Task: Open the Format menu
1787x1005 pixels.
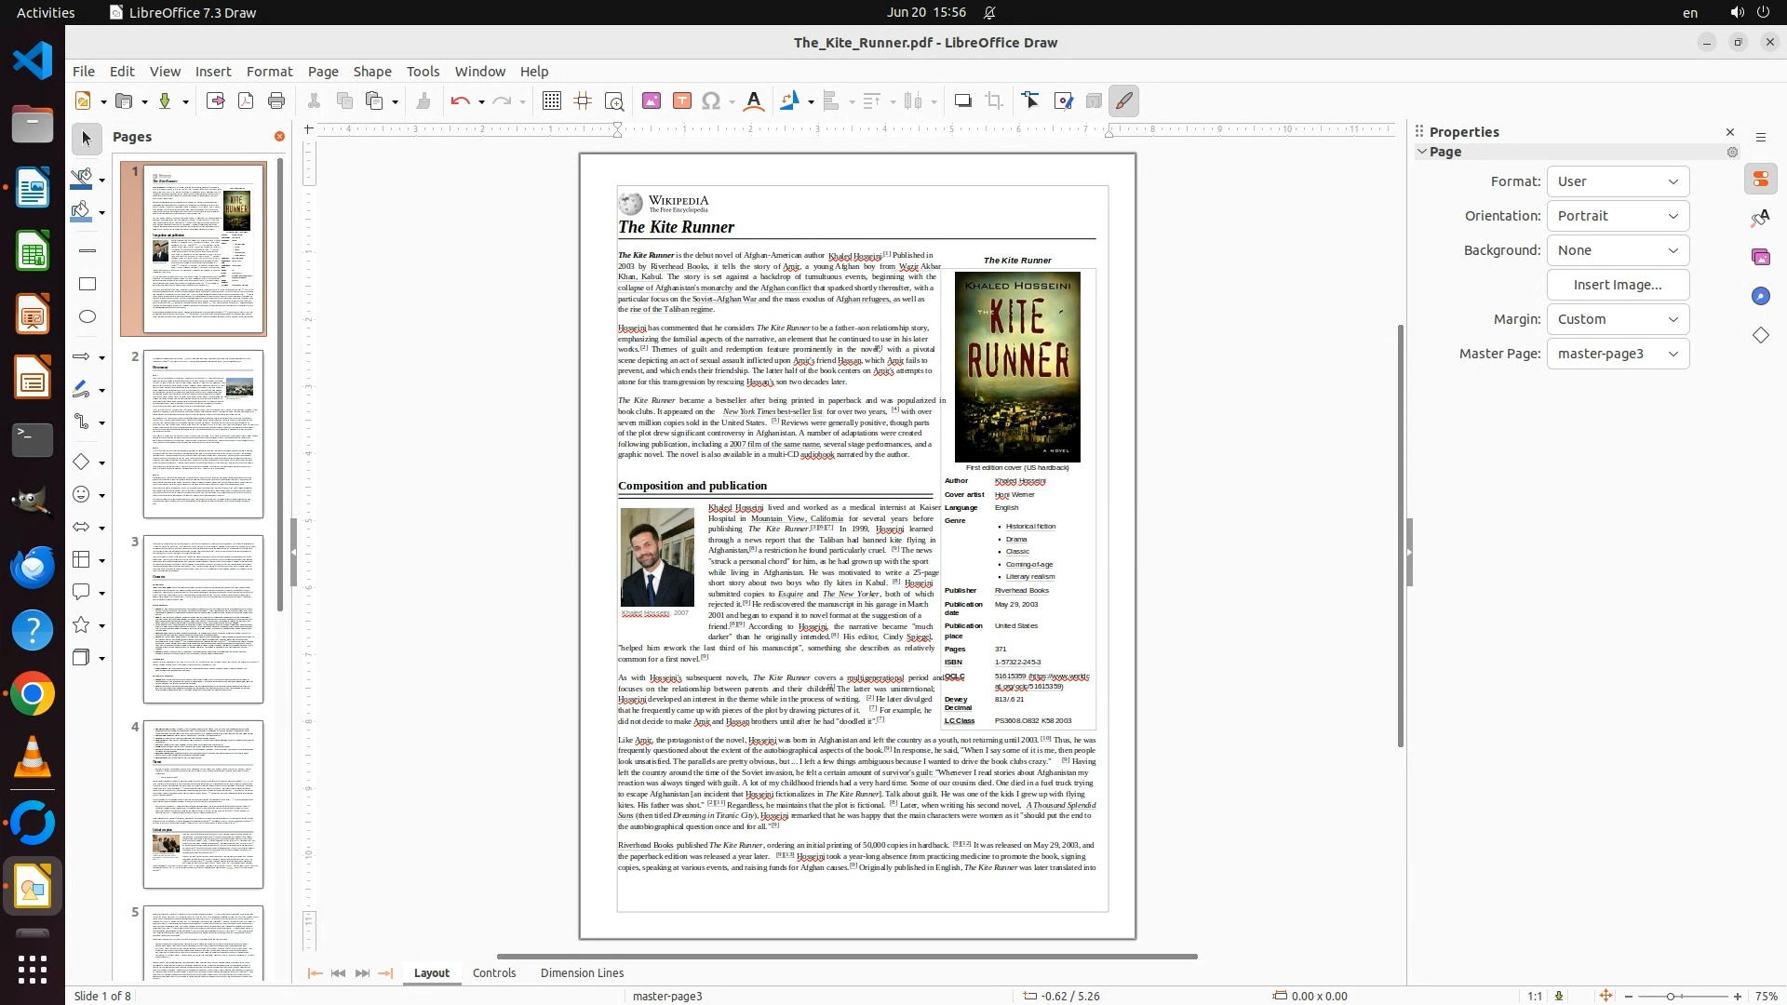Action: click(x=269, y=71)
